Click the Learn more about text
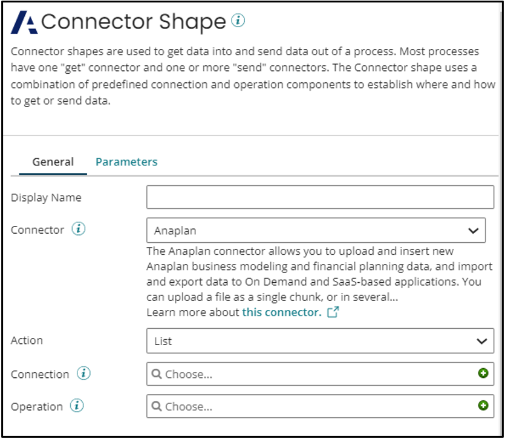Image resolution: width=505 pixels, height=439 pixels. pyautogui.click(x=189, y=312)
